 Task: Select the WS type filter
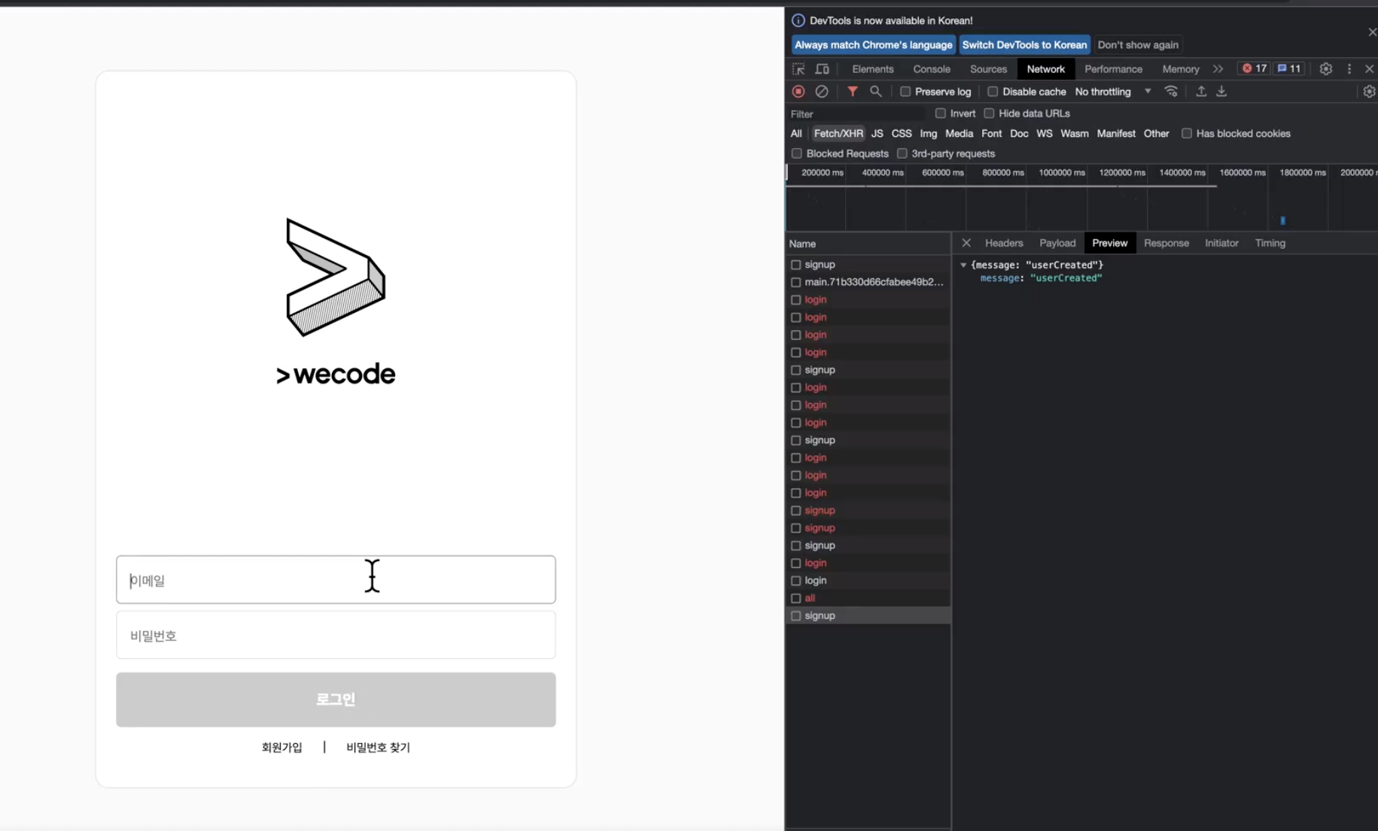1044,134
